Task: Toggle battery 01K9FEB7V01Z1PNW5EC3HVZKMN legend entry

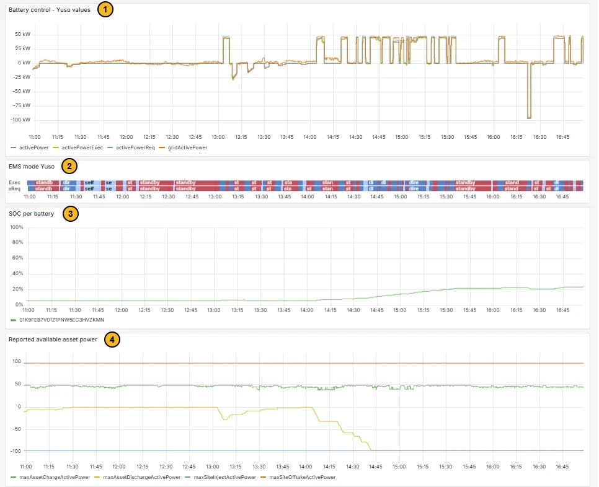Action: (x=61, y=320)
